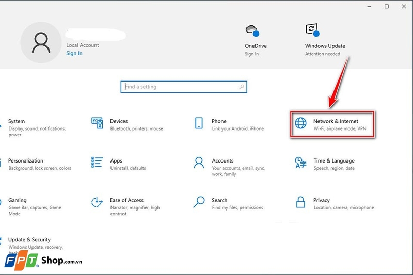Click the Apps heading text
Image resolution: width=413 pixels, height=275 pixels.
(x=116, y=161)
